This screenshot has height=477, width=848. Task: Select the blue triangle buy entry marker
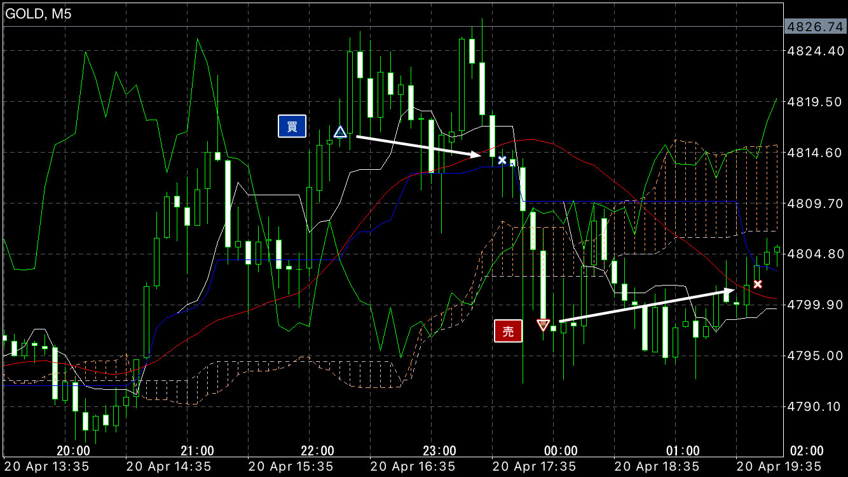tap(340, 132)
